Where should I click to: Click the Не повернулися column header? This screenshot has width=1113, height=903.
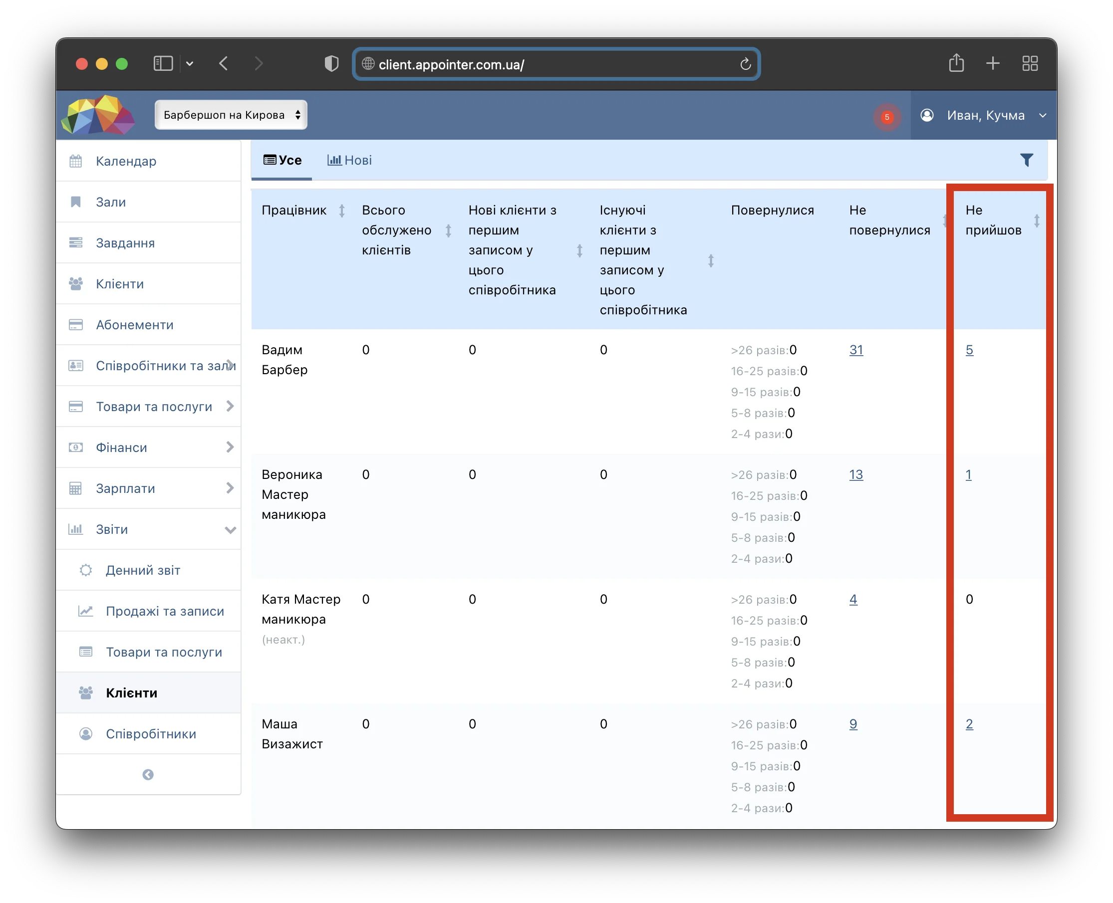(x=889, y=221)
